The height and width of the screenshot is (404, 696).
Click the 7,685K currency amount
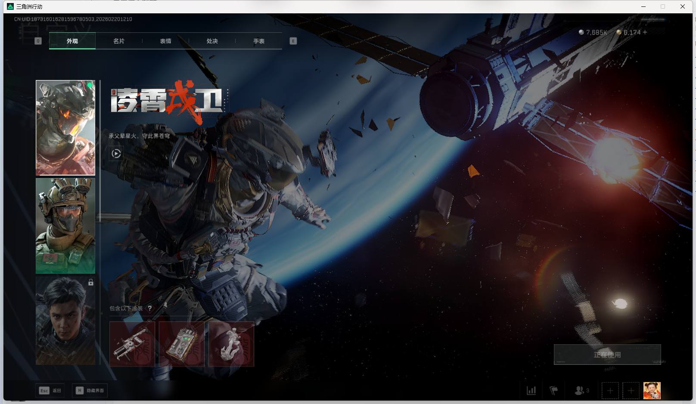pyautogui.click(x=597, y=32)
